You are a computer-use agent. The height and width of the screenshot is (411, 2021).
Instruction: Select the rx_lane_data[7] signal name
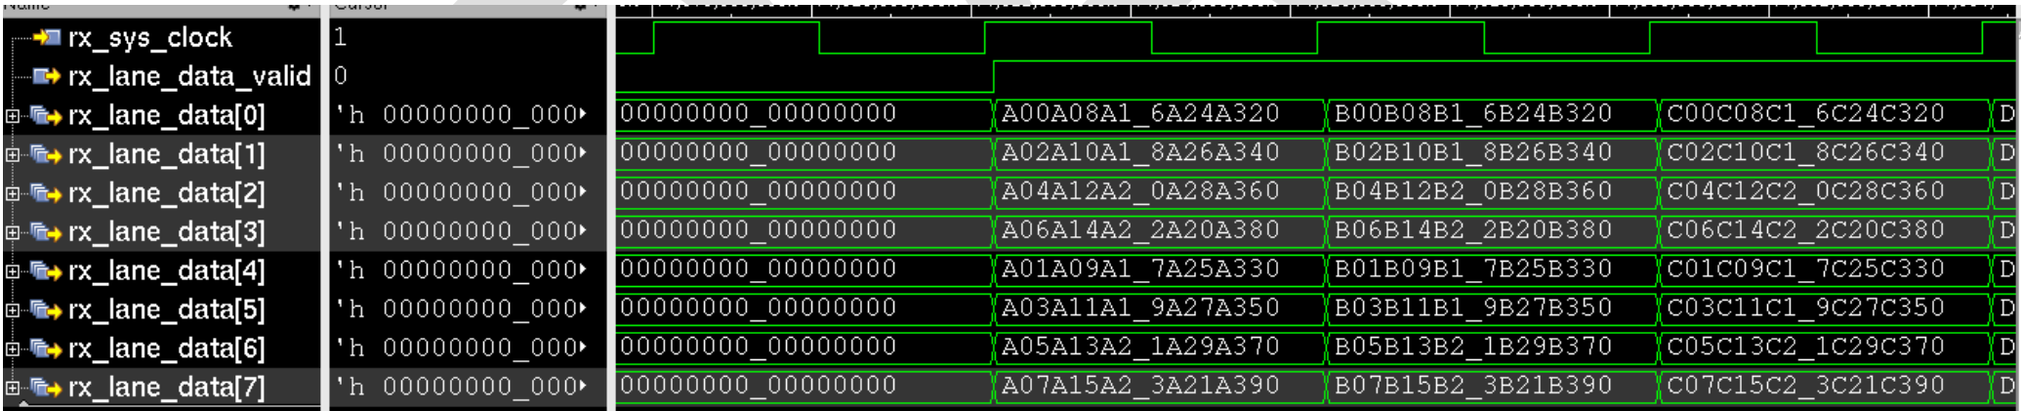pos(166,388)
